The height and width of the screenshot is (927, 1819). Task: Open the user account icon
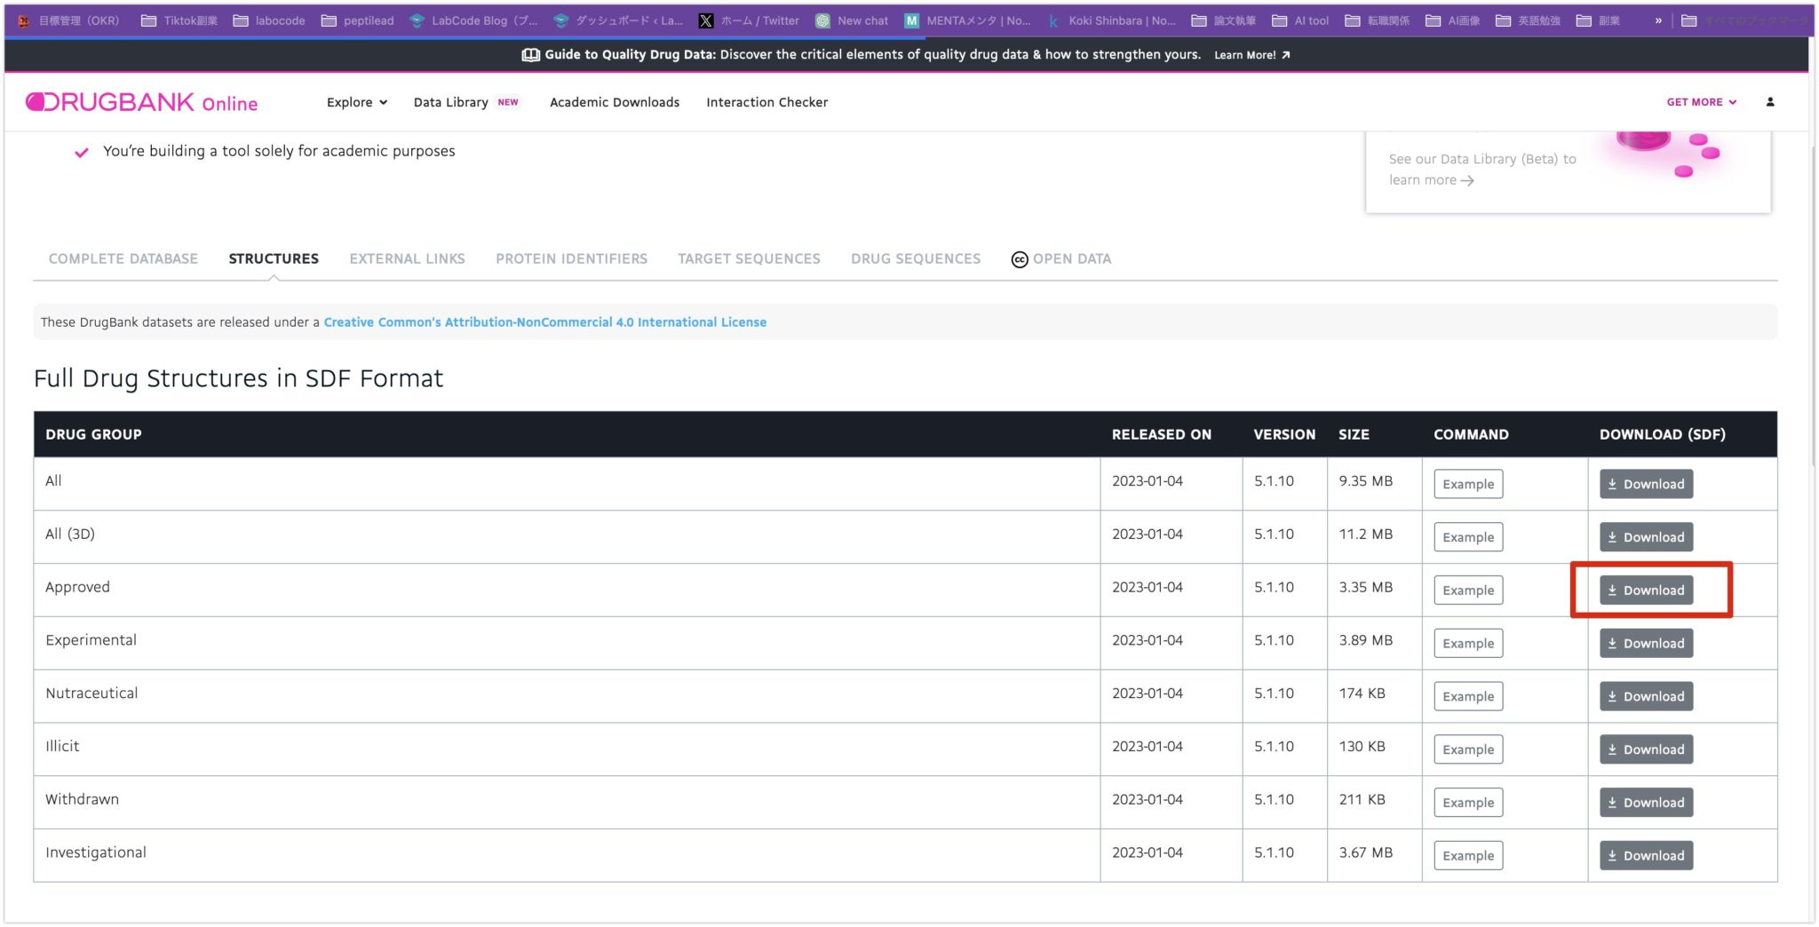1769,102
